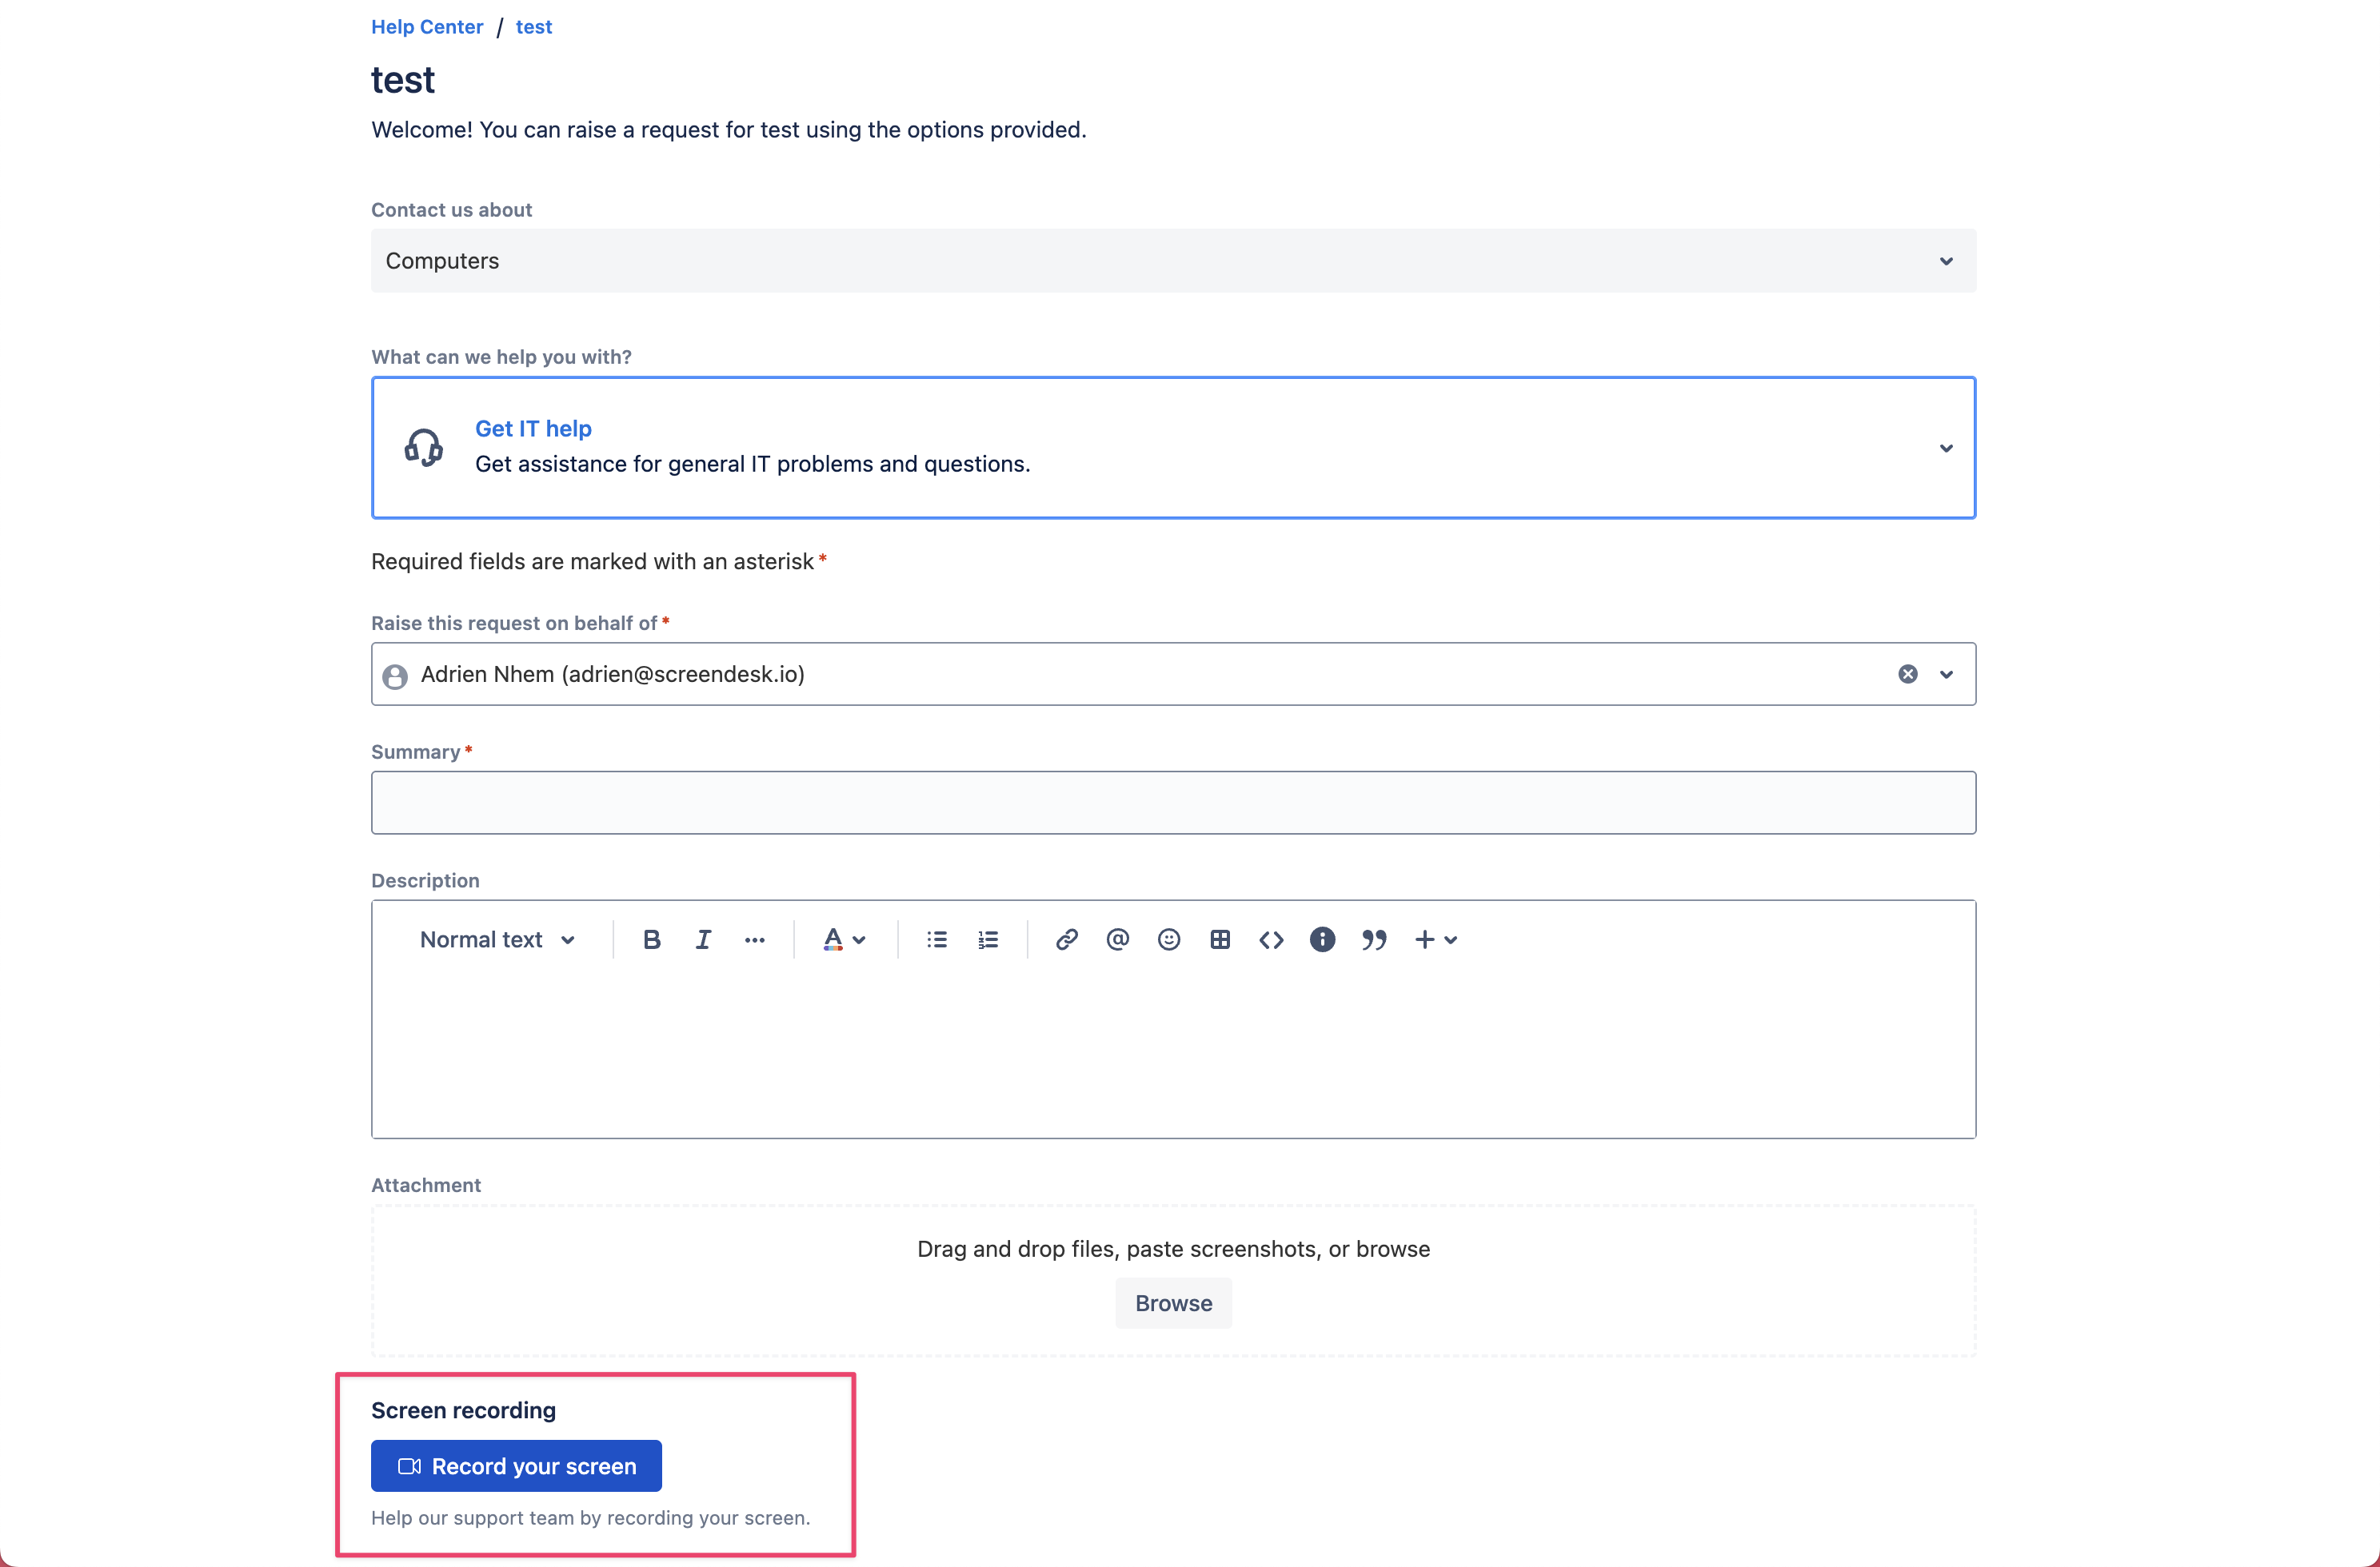Viewport: 2380px width, 1567px height.
Task: Toggle bold formatting in description editor
Action: [651, 939]
